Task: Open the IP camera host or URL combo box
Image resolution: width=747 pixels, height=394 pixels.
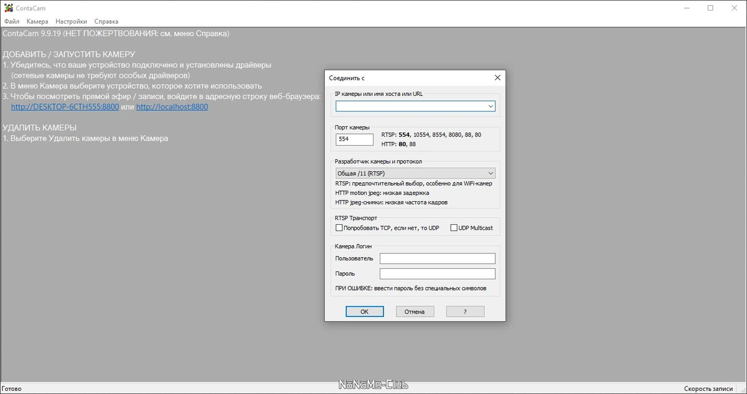Action: pos(415,106)
